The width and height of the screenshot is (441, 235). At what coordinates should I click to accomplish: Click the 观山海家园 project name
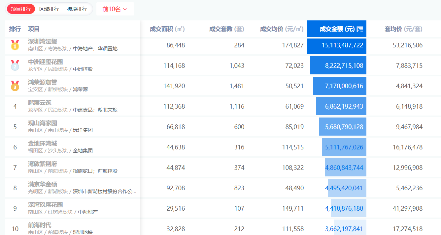[43, 123]
